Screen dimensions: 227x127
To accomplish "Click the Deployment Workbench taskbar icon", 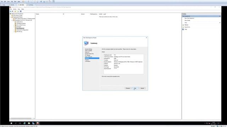I will (x=38, y=123).
